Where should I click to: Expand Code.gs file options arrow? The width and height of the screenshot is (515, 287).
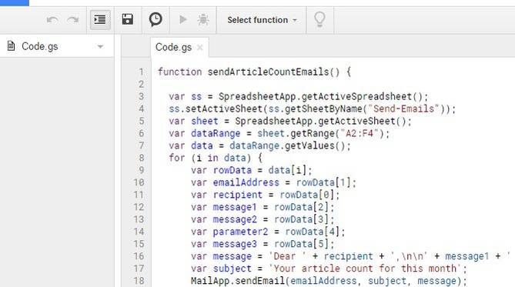tap(101, 47)
